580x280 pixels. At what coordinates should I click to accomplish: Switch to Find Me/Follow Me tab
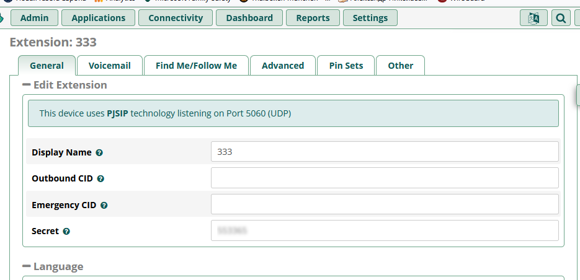[x=196, y=66]
